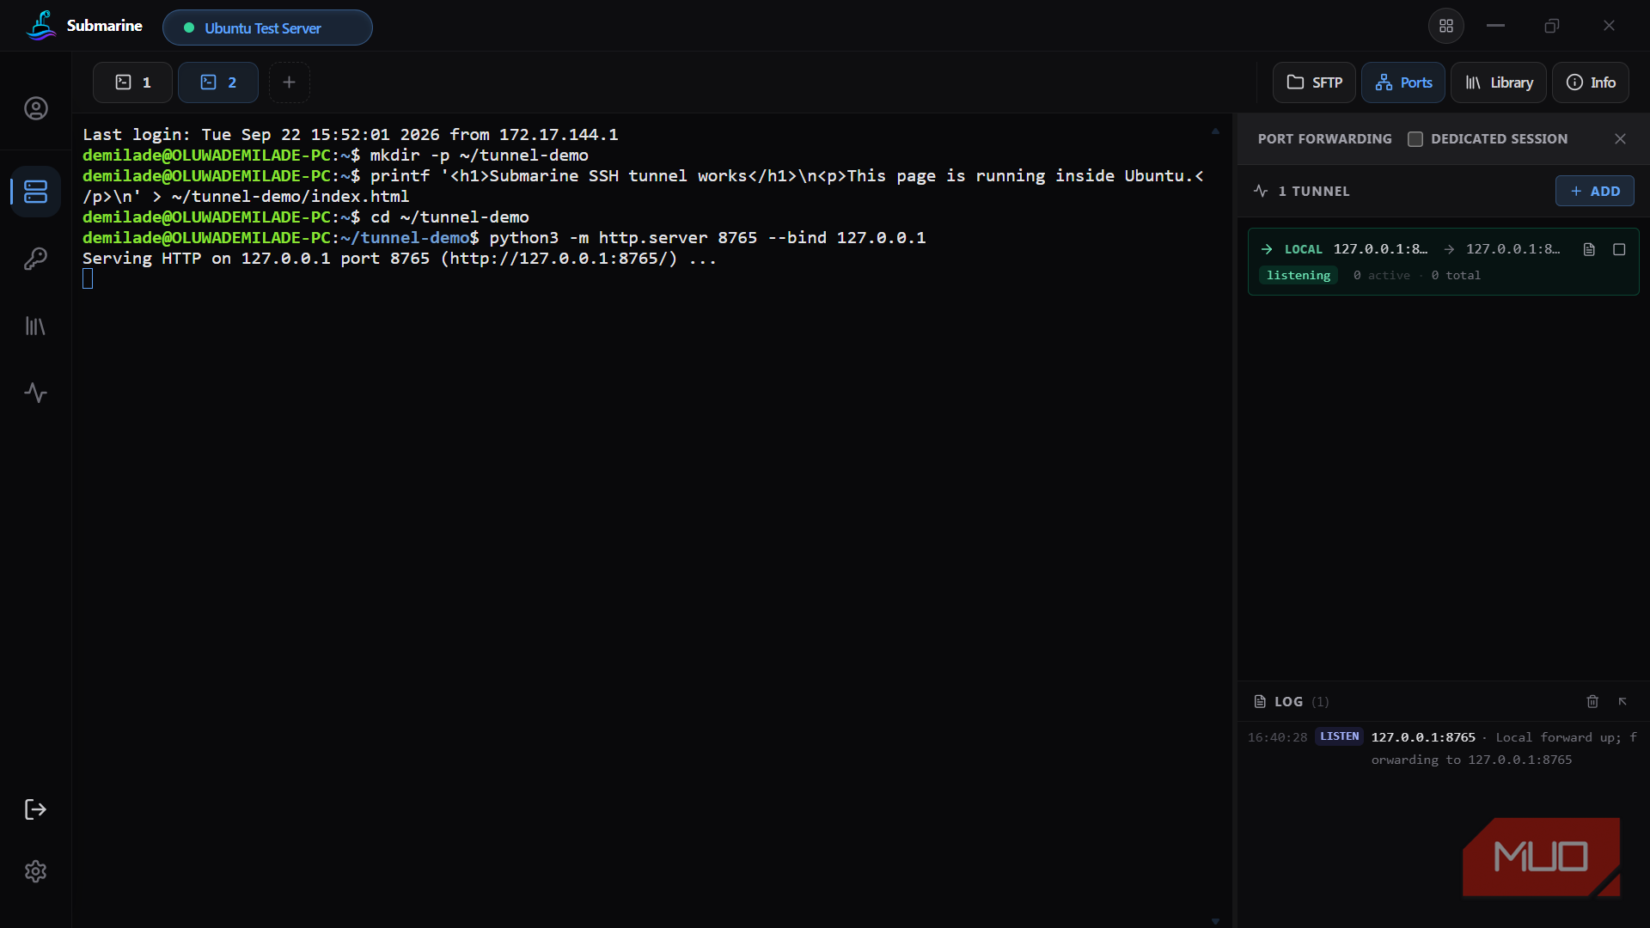Switch to terminal tab 1

point(132,82)
